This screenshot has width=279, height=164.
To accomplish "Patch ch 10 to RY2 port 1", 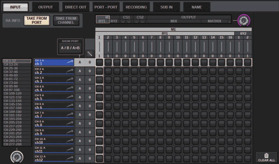I will [239, 141].
